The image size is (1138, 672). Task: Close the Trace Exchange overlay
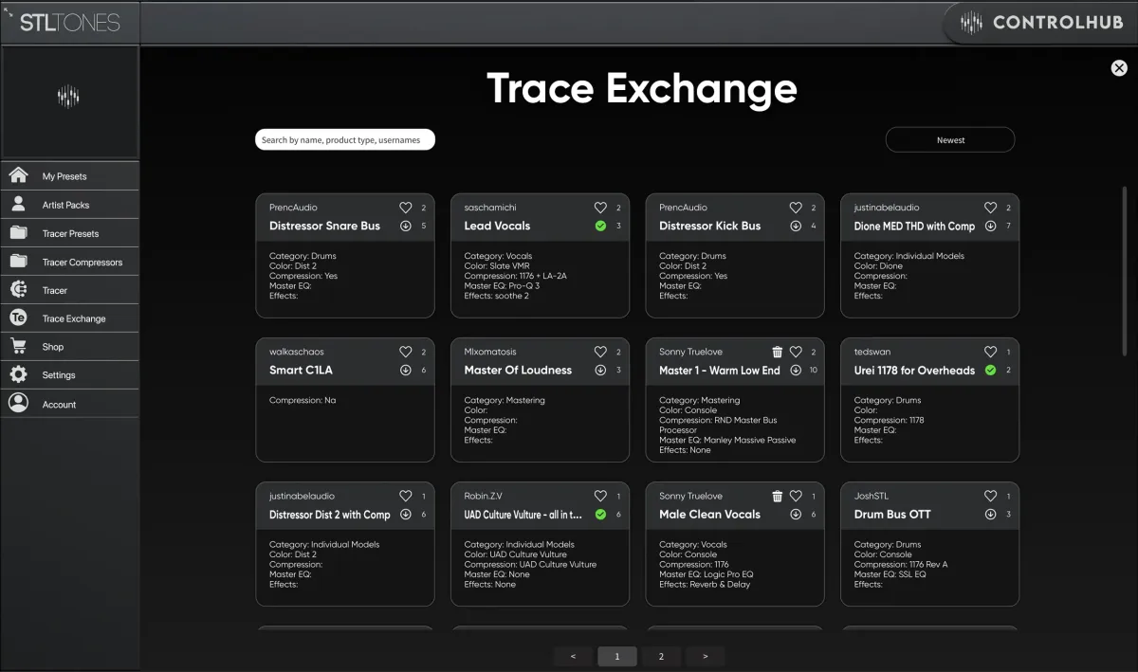click(1119, 67)
